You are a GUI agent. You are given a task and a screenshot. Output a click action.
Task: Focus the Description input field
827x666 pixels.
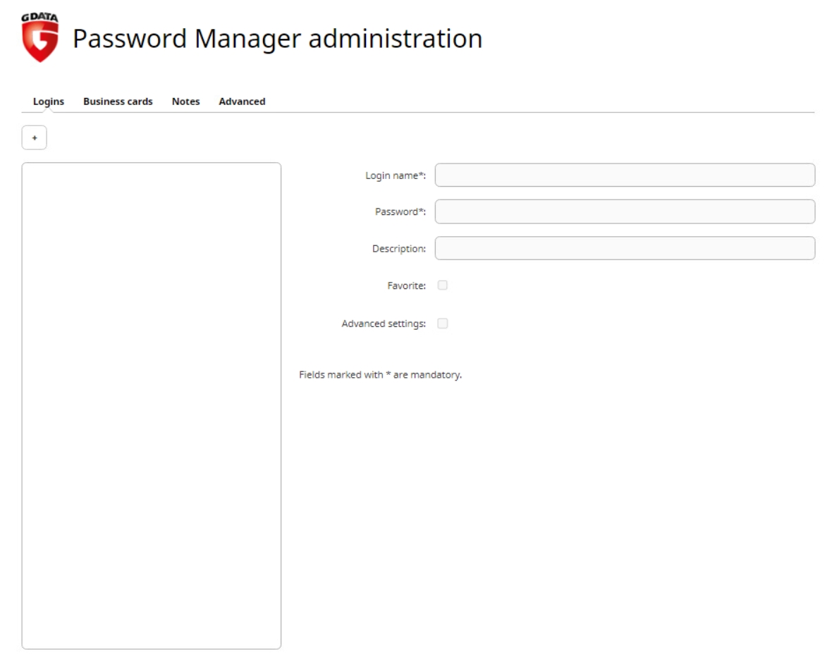[625, 248]
